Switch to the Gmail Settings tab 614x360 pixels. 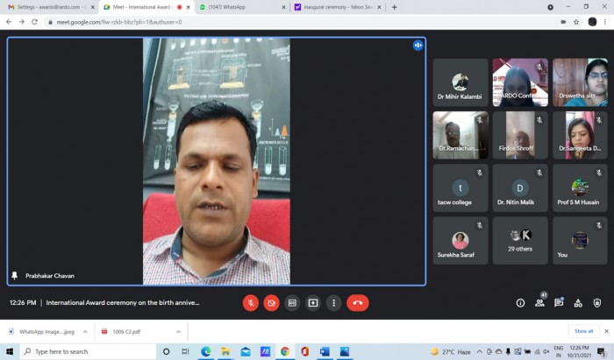point(51,7)
